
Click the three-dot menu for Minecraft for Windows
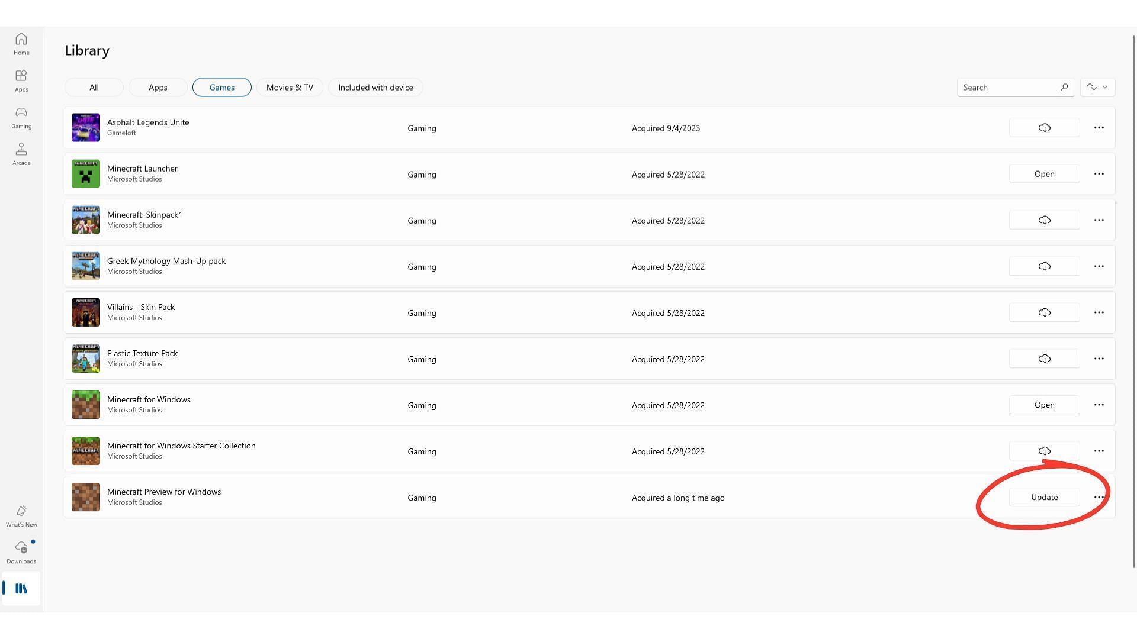coord(1099,405)
